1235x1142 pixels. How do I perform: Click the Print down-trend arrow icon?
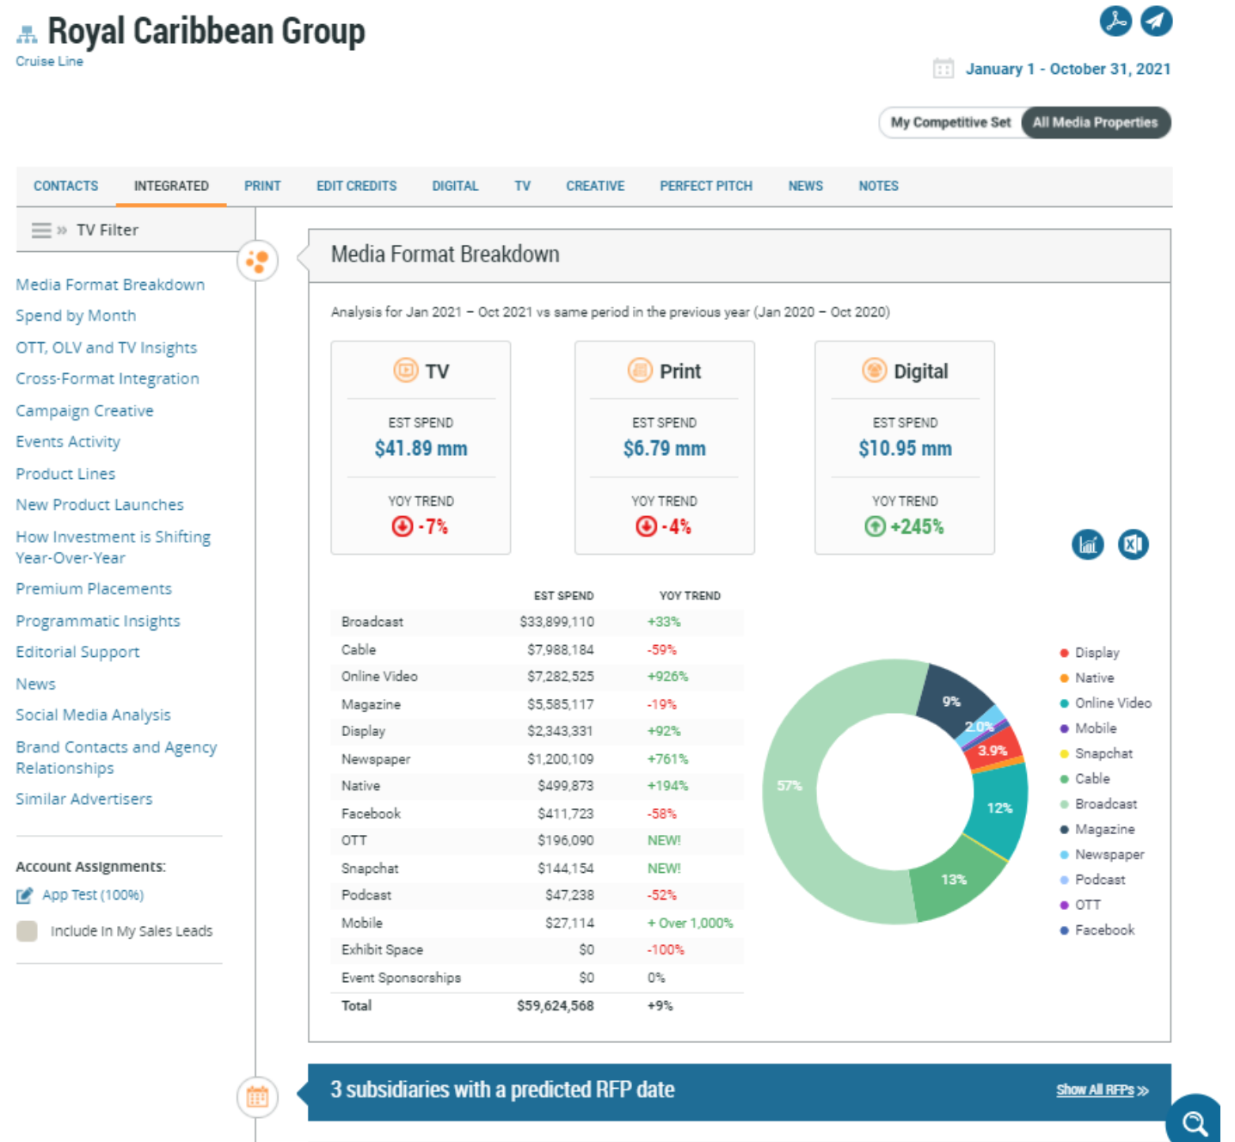coord(646,526)
